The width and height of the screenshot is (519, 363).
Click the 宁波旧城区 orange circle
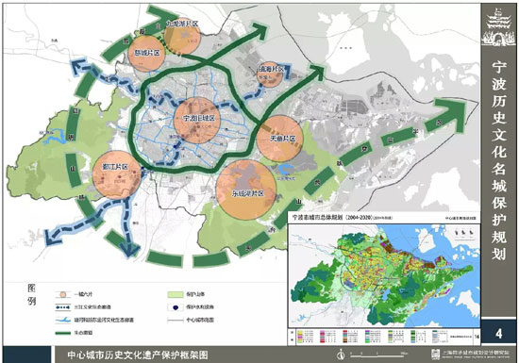(196, 121)
